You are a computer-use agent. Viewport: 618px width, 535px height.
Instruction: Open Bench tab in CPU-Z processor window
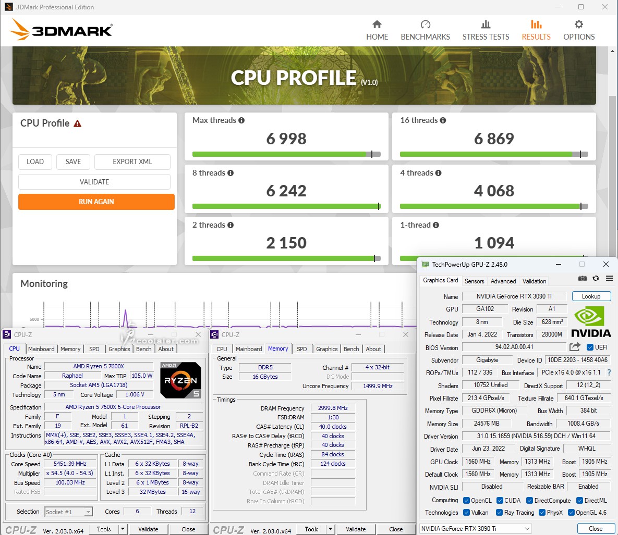pos(144,349)
